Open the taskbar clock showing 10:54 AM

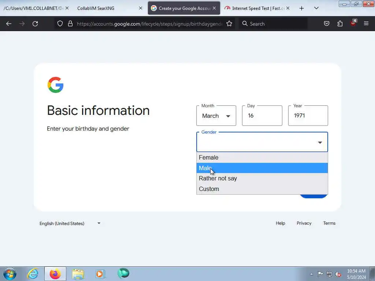[356, 274]
